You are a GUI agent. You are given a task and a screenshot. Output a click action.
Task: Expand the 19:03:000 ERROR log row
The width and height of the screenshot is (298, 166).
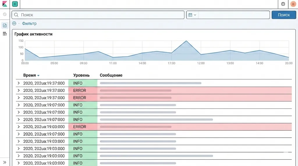pyautogui.click(x=19, y=127)
